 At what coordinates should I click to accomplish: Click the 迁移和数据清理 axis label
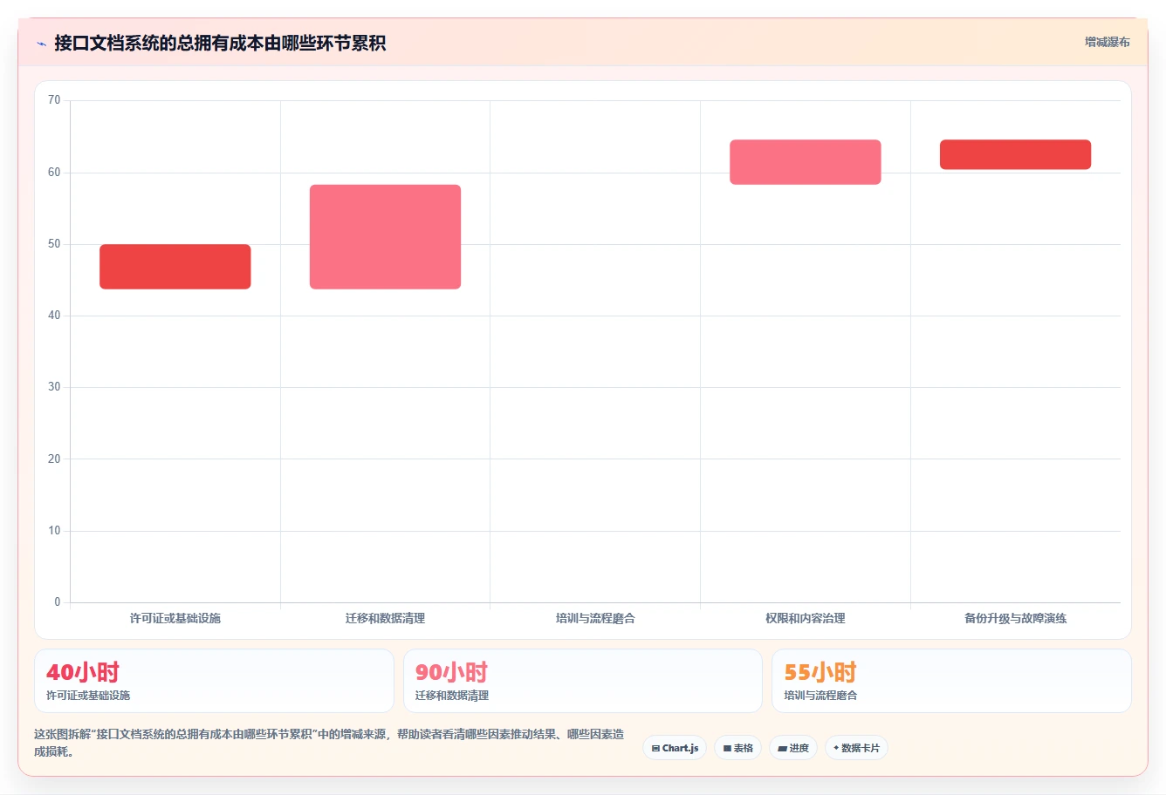pos(385,618)
